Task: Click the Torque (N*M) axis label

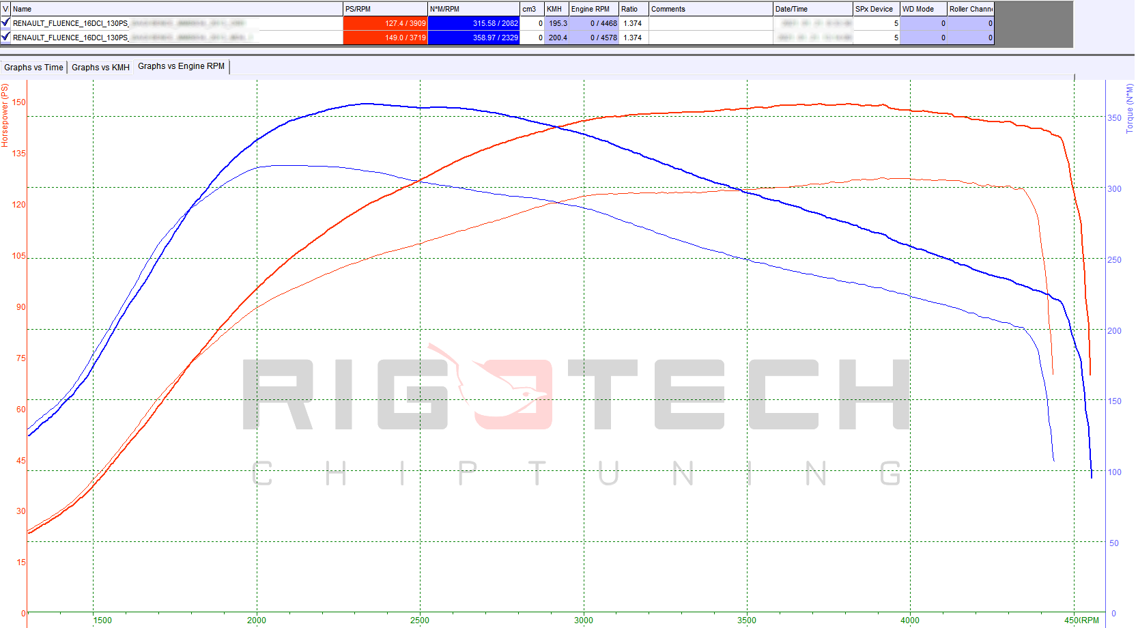Action: (x=1130, y=109)
